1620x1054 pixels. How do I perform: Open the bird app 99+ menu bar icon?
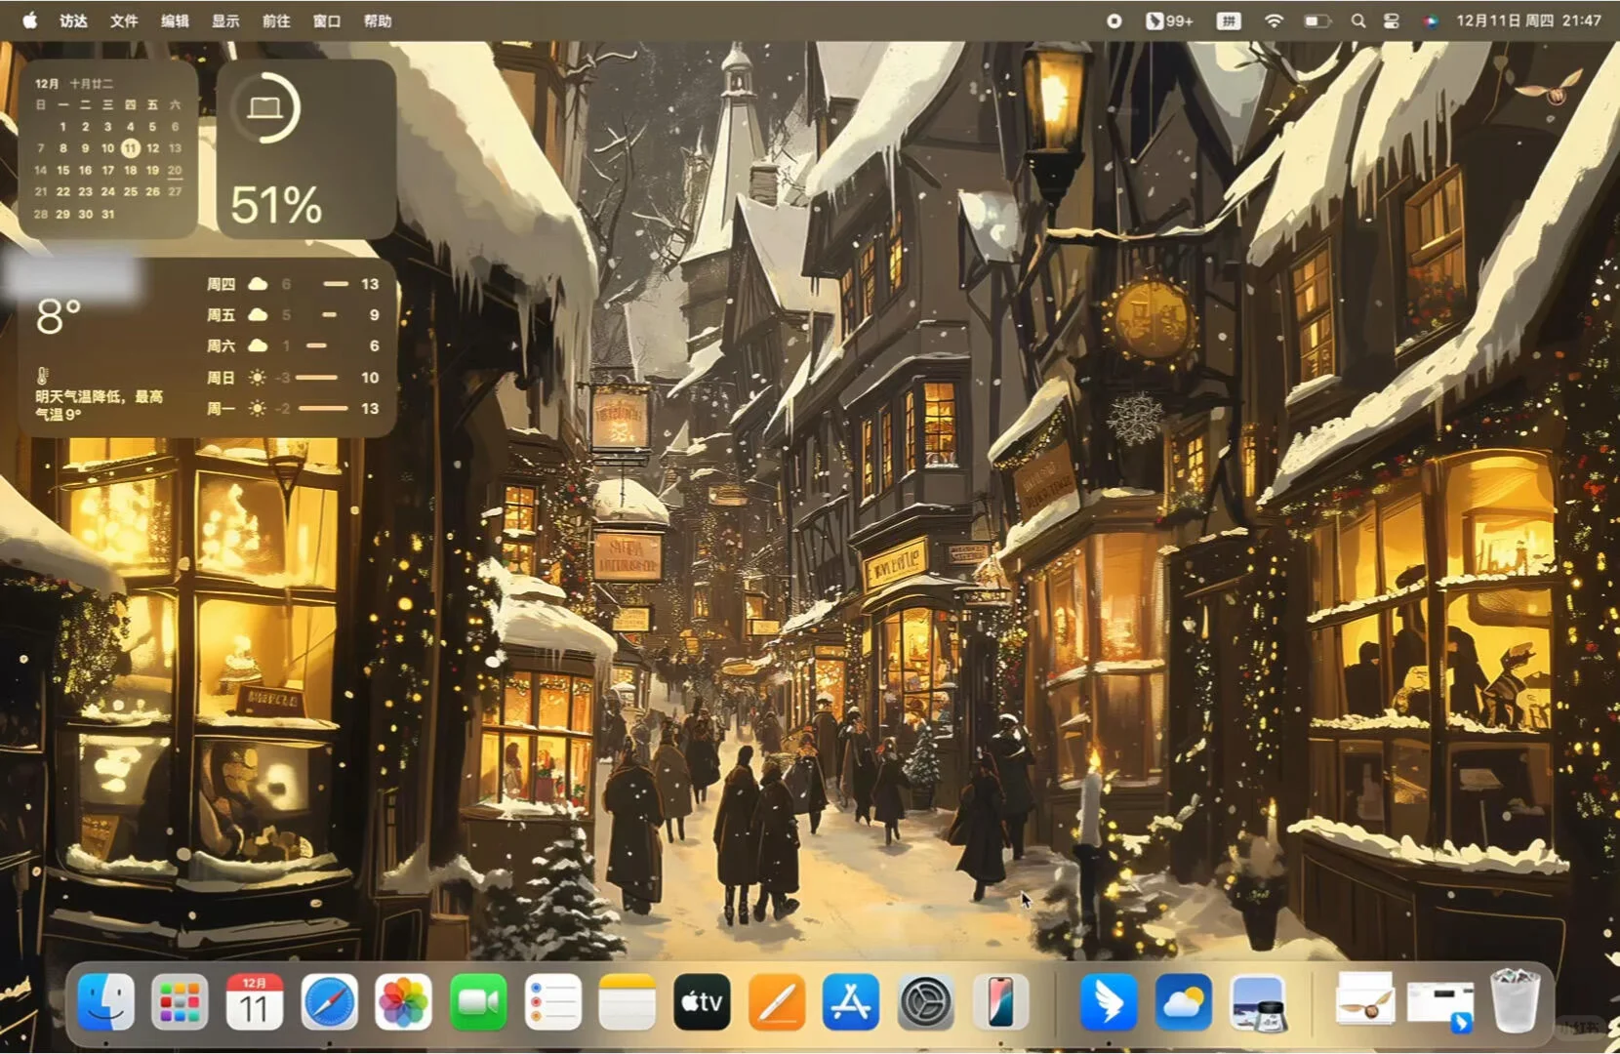1169,20
